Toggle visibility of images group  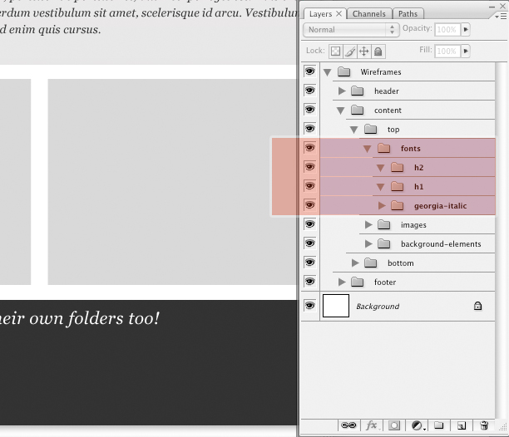309,224
